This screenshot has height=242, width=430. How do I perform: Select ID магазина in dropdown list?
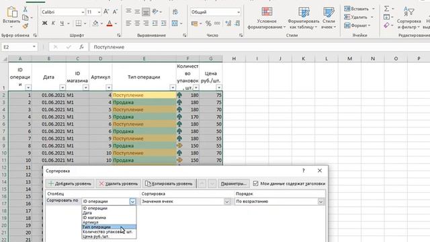(x=109, y=218)
